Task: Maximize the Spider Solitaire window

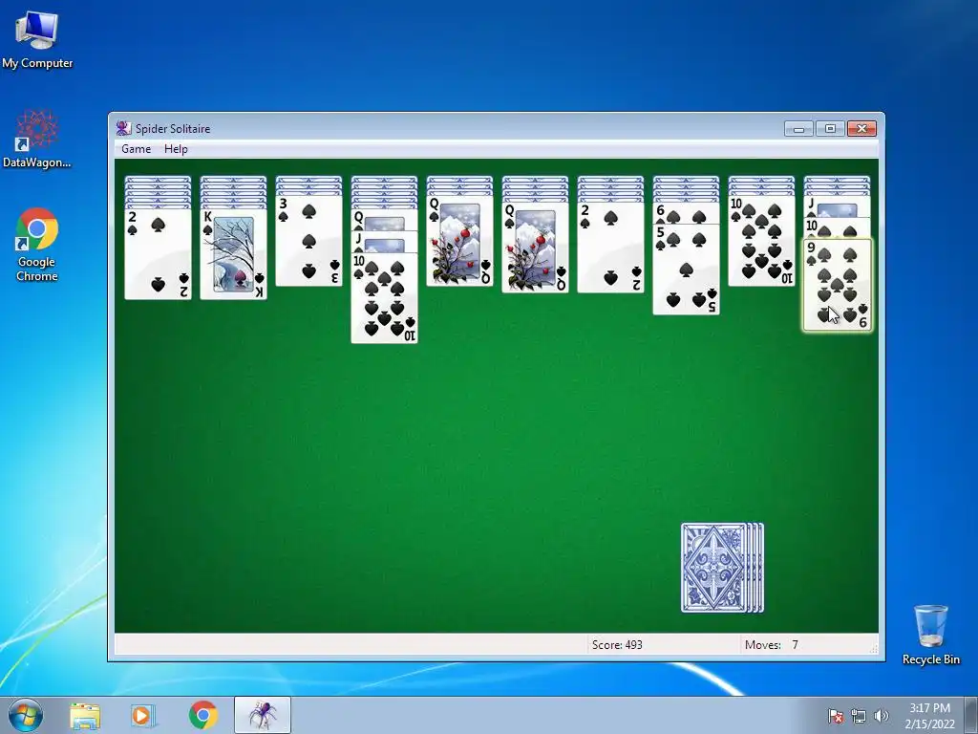Action: [830, 129]
